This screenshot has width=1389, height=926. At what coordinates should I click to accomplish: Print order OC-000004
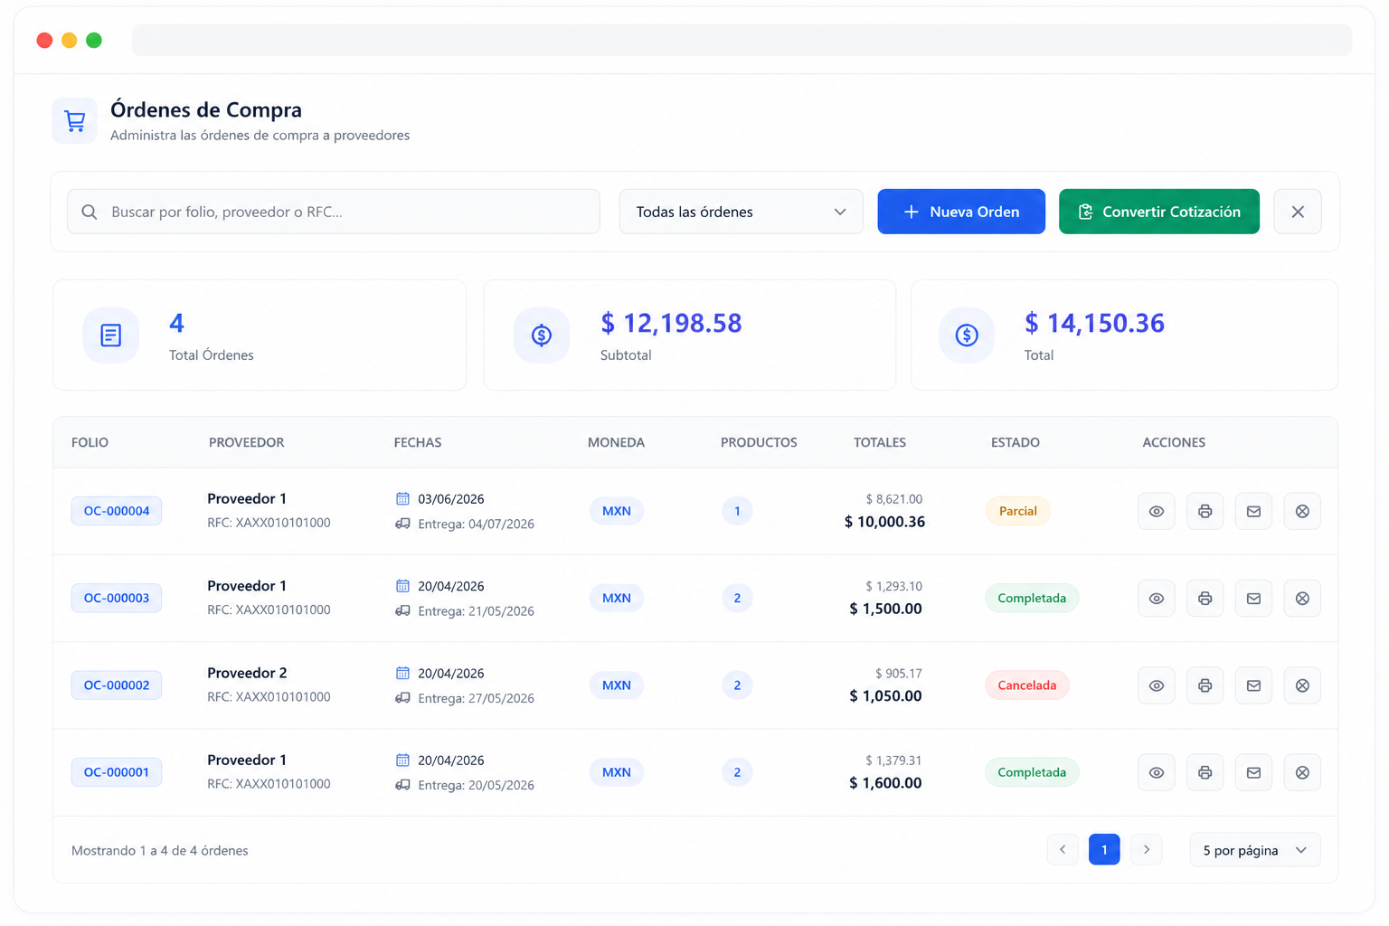[x=1205, y=511]
